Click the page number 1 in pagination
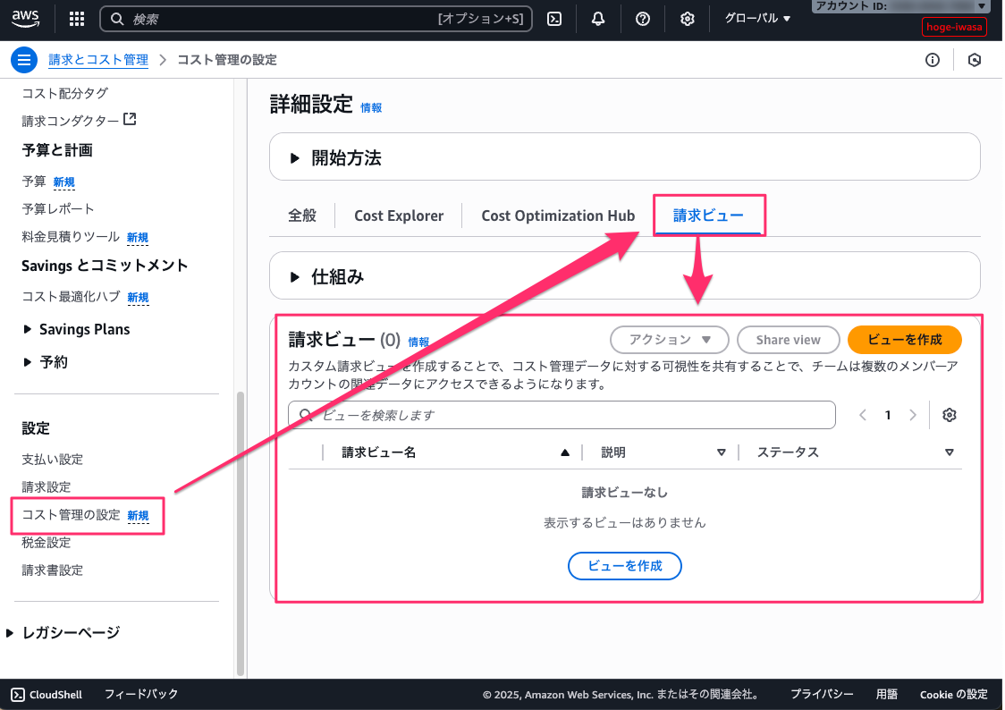The height and width of the screenshot is (710, 1005). click(888, 415)
